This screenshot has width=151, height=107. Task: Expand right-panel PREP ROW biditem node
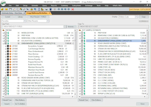[80, 33]
